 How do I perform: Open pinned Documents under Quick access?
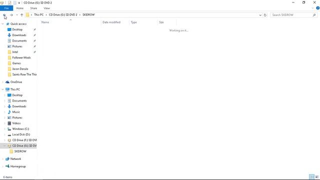19,41
